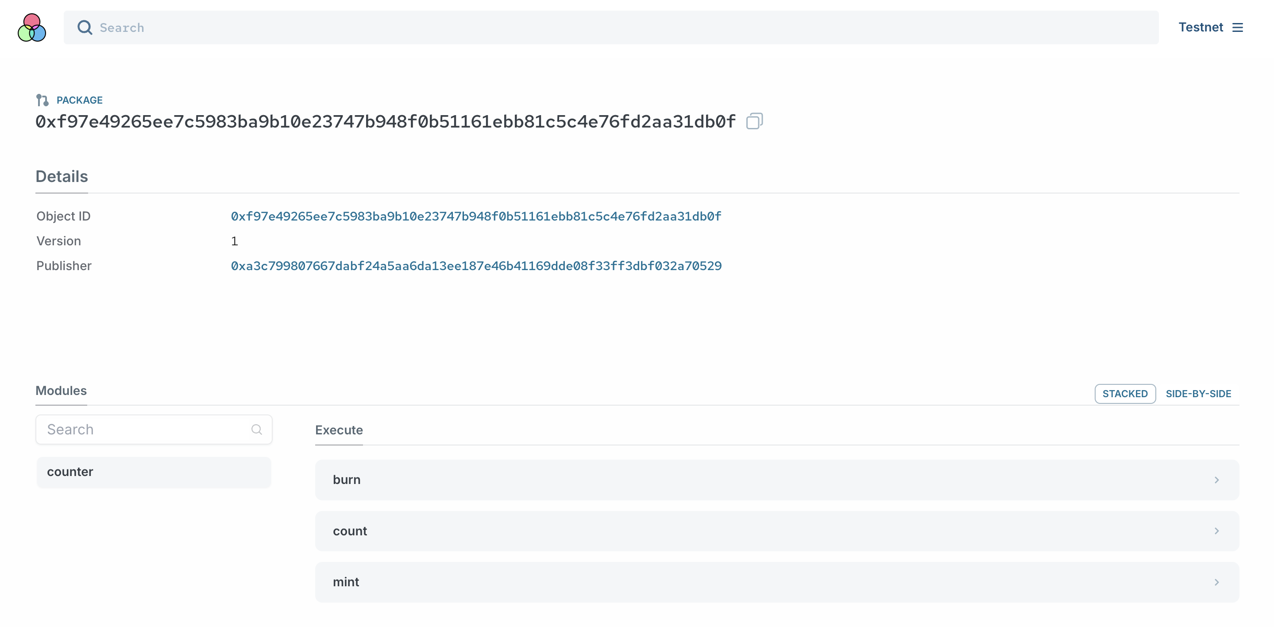Click the Object ID link for this package

[x=475, y=217]
